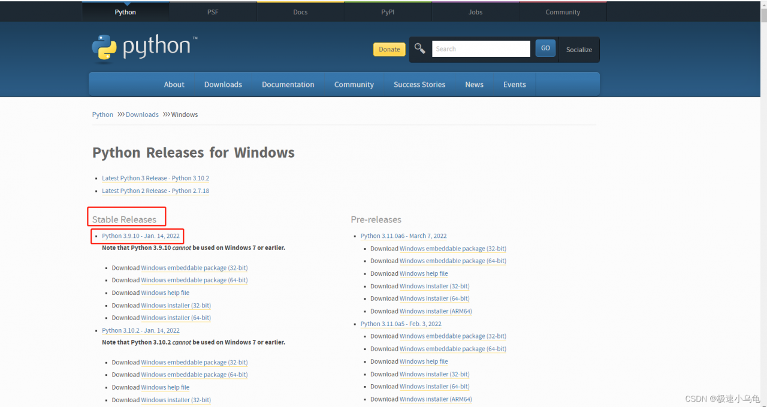Open Python 3.10.2 - Jan. 14, 2022 link
The height and width of the screenshot is (407, 767).
pos(141,330)
